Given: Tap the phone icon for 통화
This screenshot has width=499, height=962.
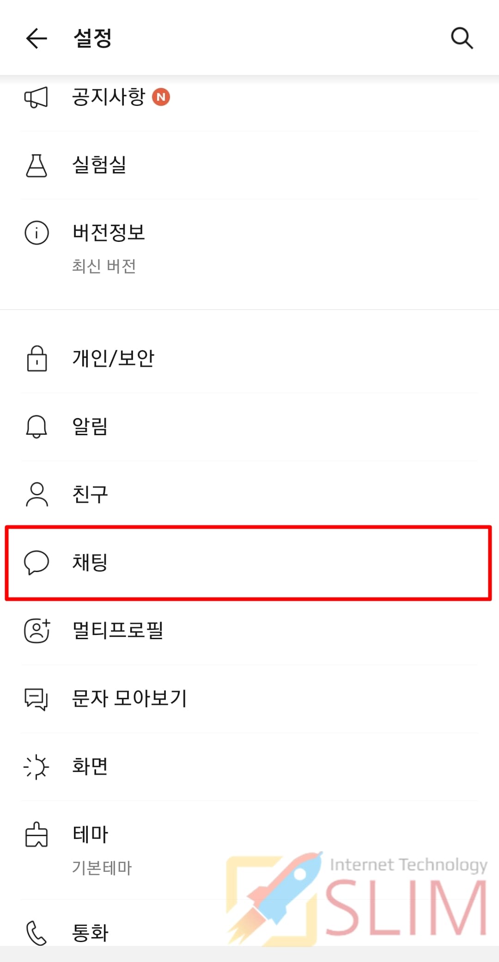Looking at the screenshot, I should (37, 933).
